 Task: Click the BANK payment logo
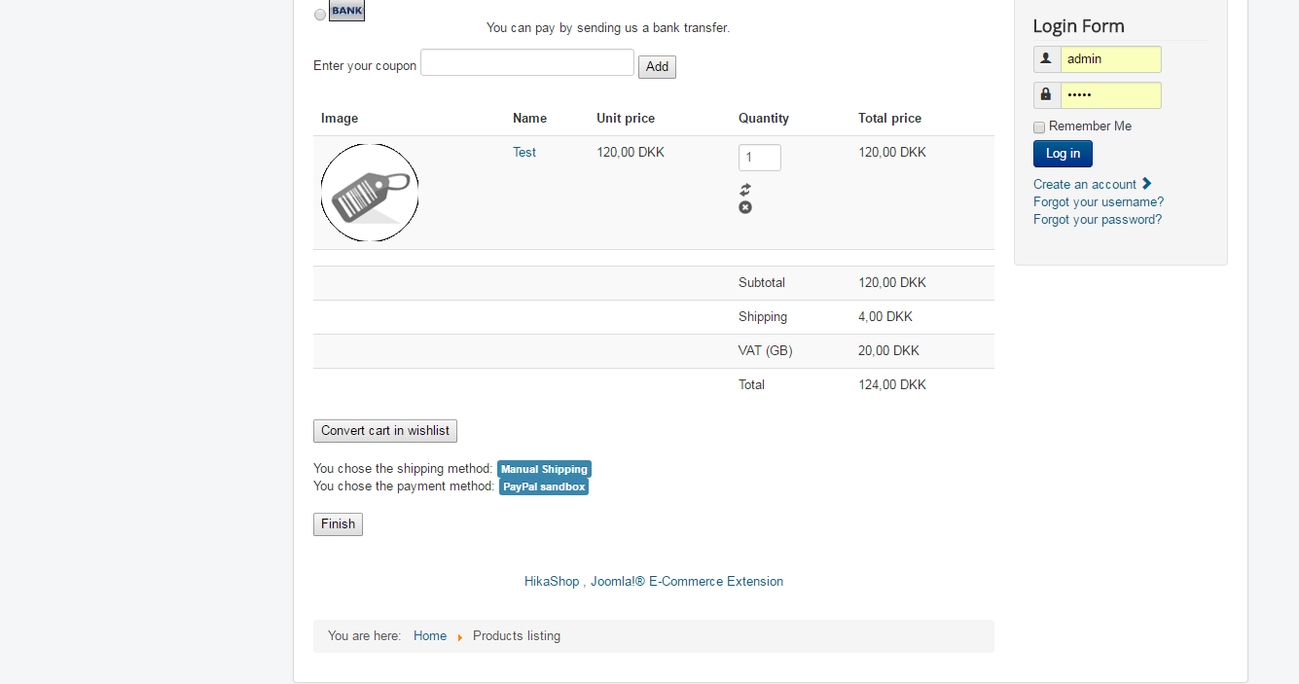click(346, 11)
